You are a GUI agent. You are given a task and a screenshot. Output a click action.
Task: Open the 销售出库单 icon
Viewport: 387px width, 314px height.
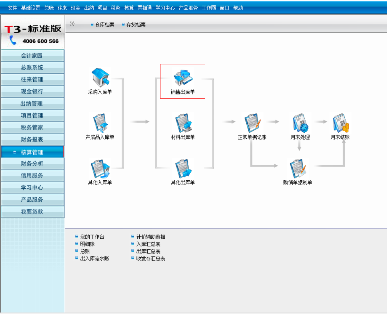pyautogui.click(x=183, y=78)
